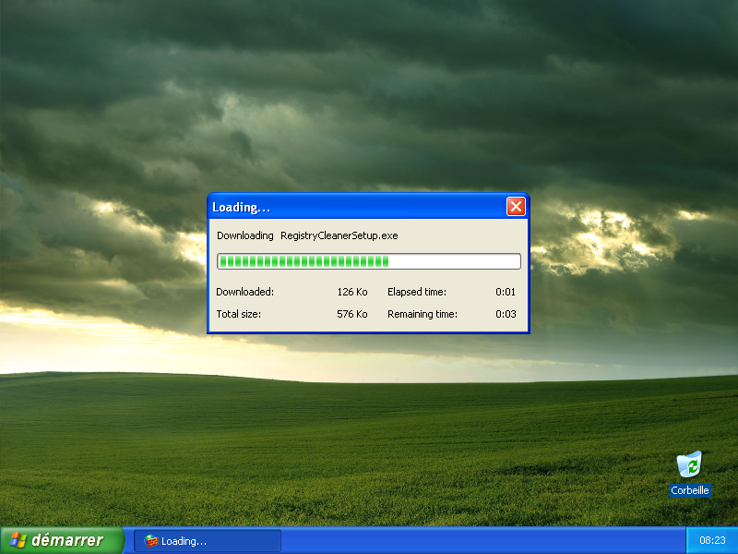Click the Elapsed time value 0:01
738x554 pixels.
[x=506, y=292]
